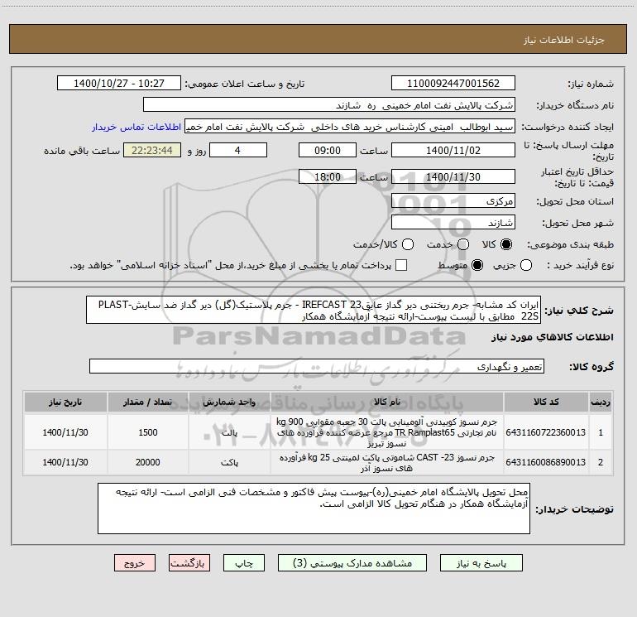This screenshot has width=637, height=617.
Task: Click the واحد شمارش column header
Action: click(229, 402)
